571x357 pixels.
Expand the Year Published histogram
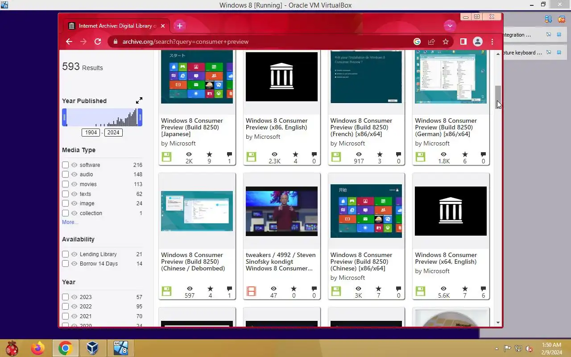(x=139, y=100)
